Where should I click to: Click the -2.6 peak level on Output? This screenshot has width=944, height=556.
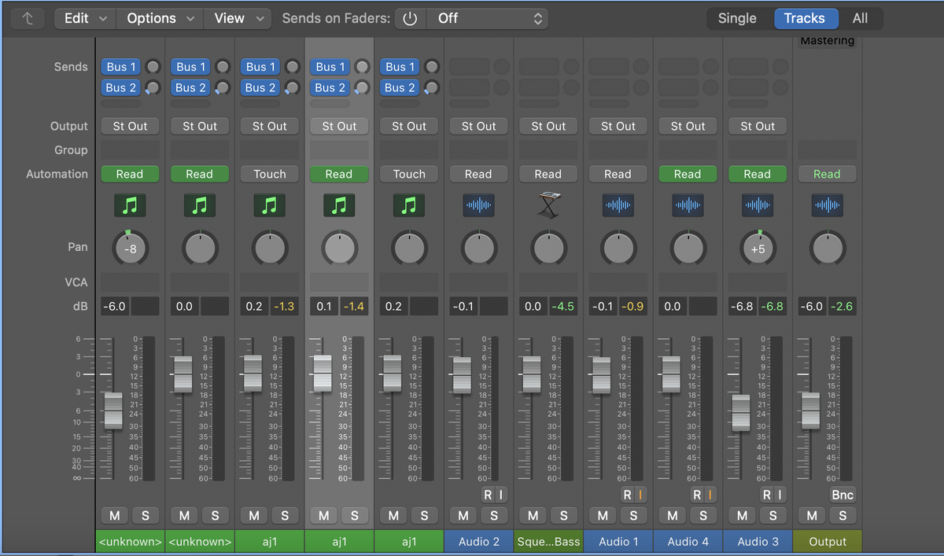[x=842, y=306]
